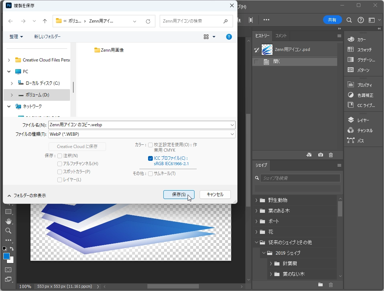The image size is (384, 291).
Task: Open the Edit Toolbar three-dots icon
Action: (8, 240)
